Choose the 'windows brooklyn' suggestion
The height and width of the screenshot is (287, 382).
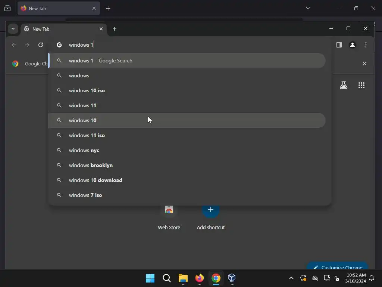[x=187, y=165]
